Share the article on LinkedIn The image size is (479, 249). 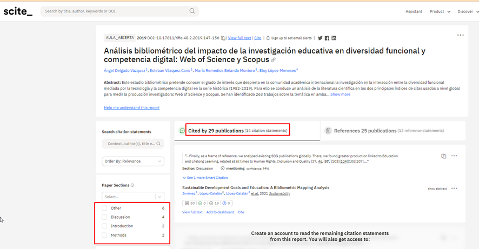[x=334, y=38]
